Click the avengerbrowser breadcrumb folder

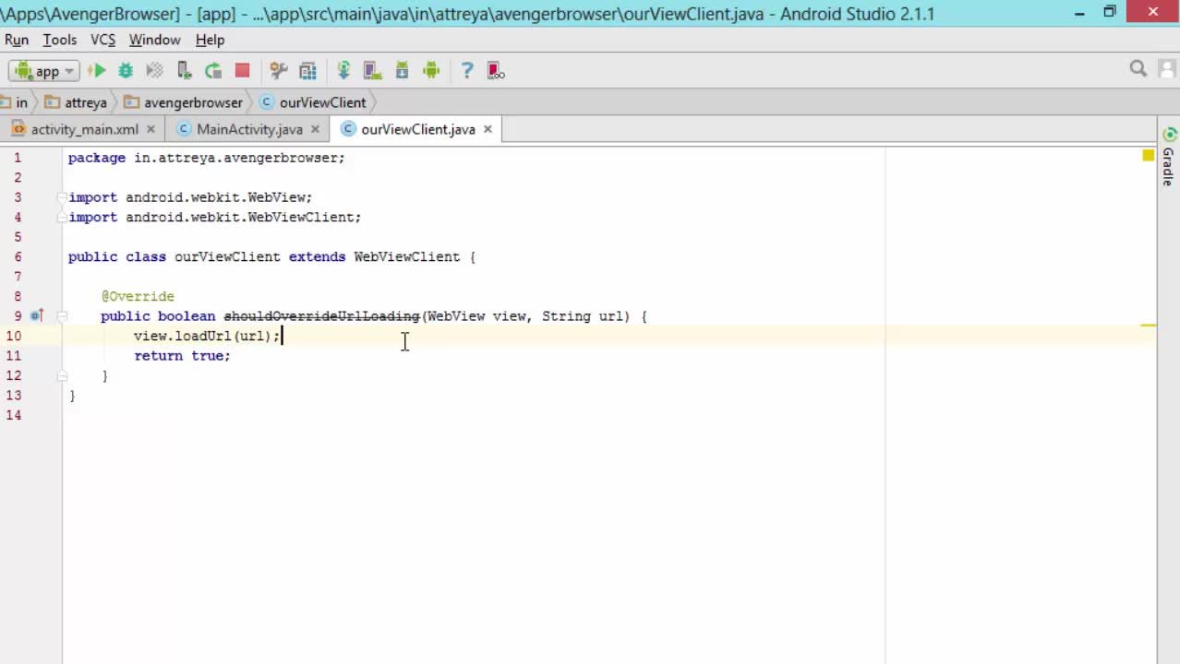[x=183, y=102]
